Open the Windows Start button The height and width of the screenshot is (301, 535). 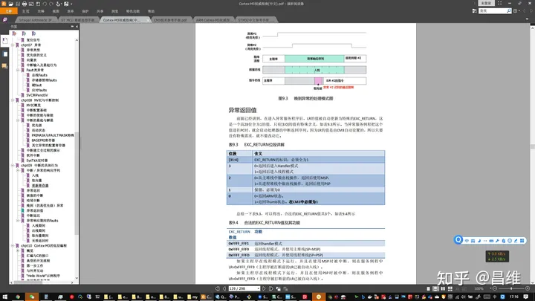(x=5, y=297)
